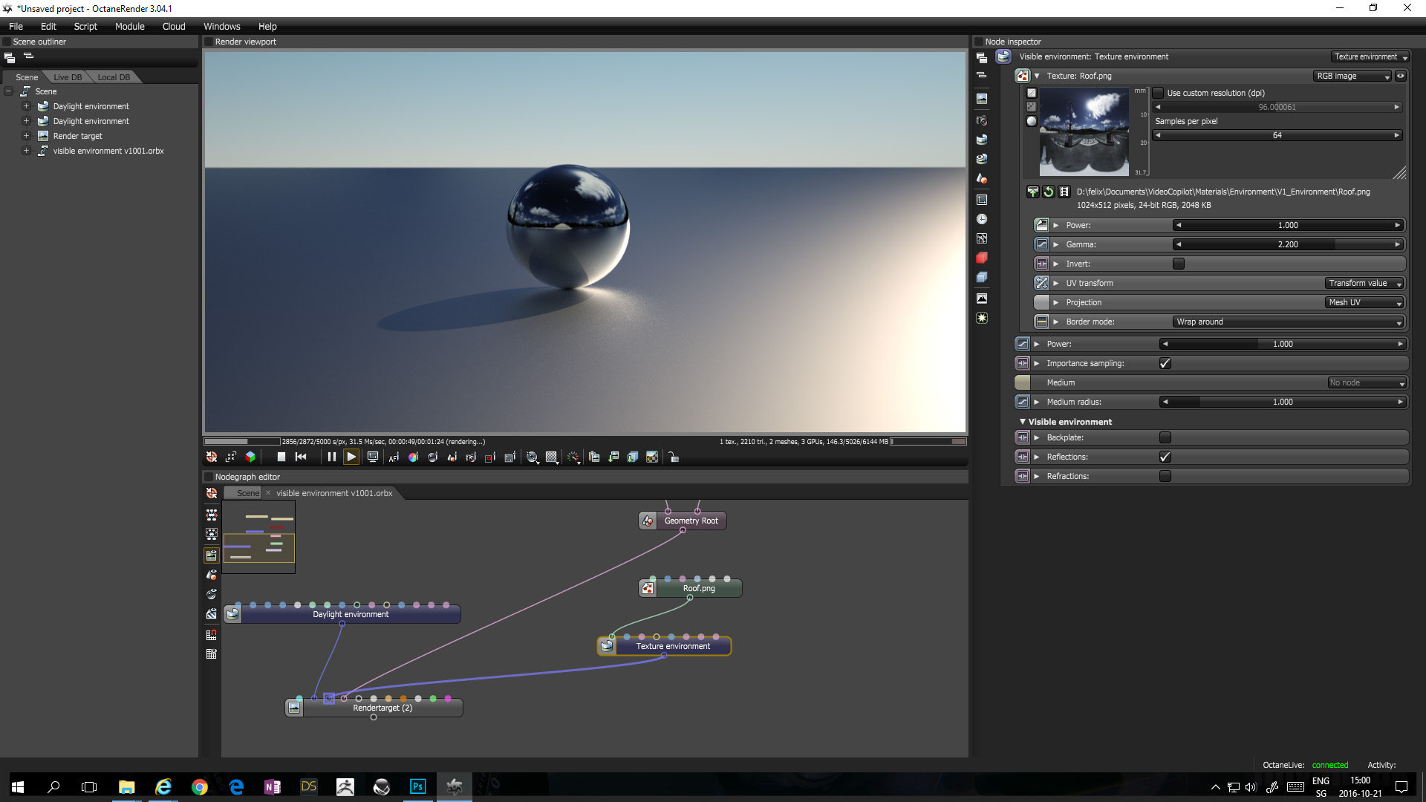Open Photoshop from the Windows taskbar
Image resolution: width=1426 pixels, height=802 pixels.
(417, 786)
